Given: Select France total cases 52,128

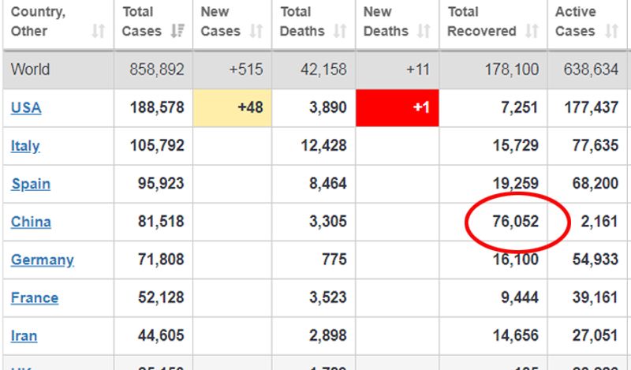Looking at the screenshot, I should 161,297.
